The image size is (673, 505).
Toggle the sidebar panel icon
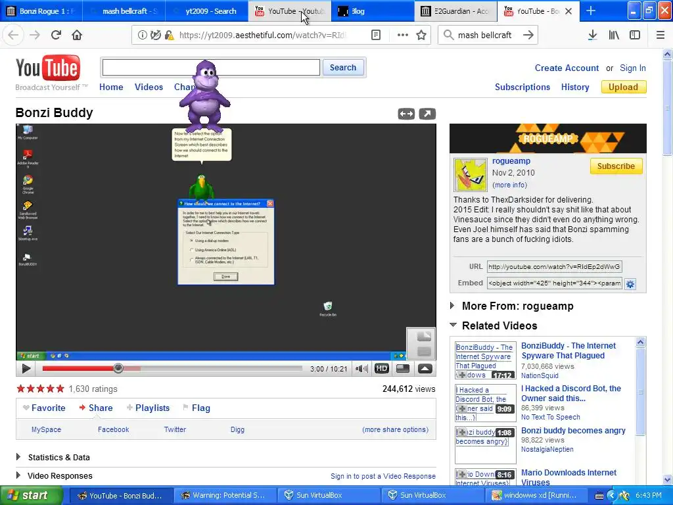635,35
